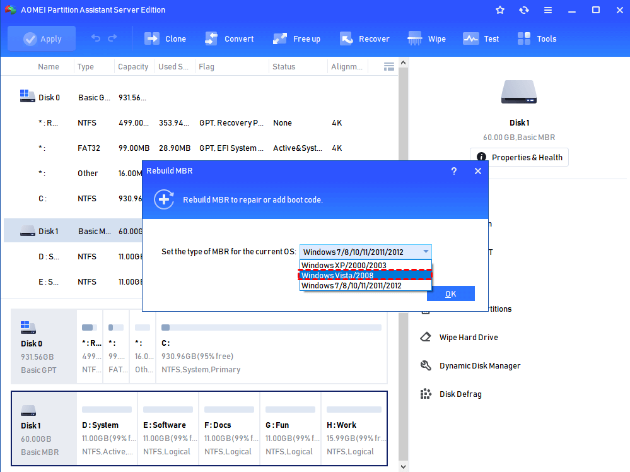Click Wipe Hard Drive
630x472 pixels.
(x=469, y=338)
